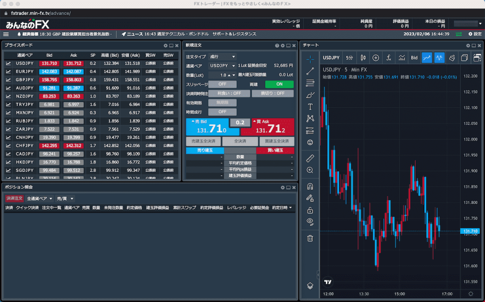Click the 全決済 close-all button
485x302 pixels.
(240, 141)
